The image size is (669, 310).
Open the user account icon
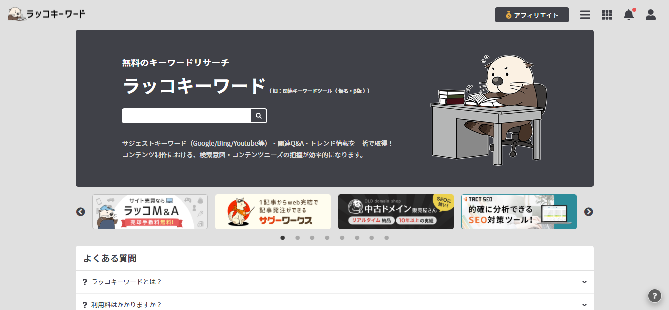coord(651,15)
